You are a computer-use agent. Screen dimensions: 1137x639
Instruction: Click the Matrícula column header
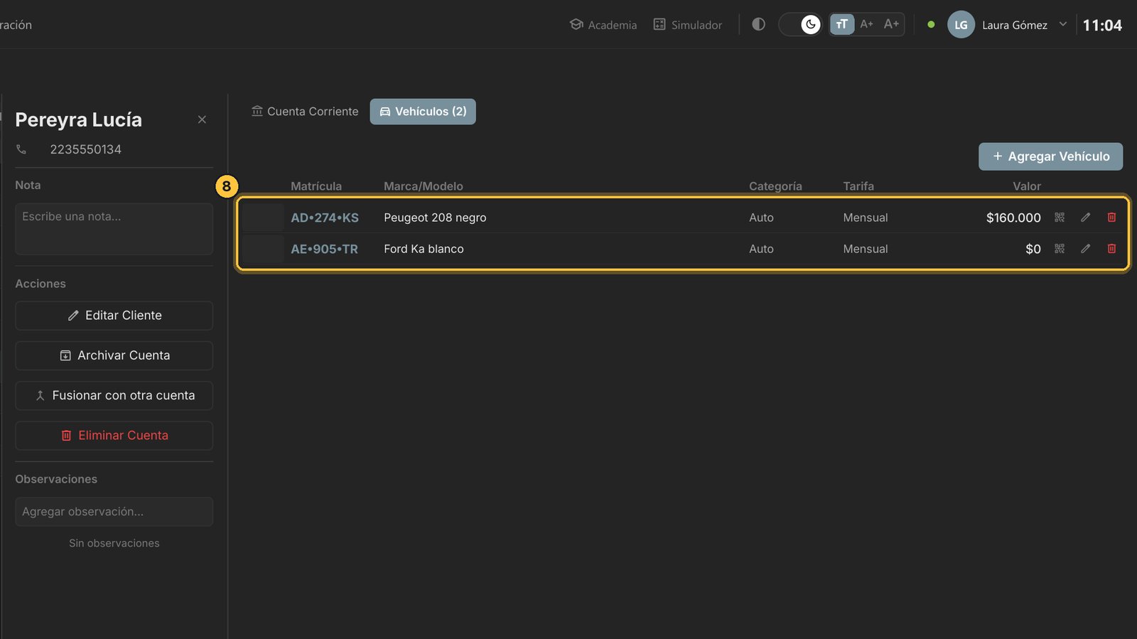[x=316, y=186]
